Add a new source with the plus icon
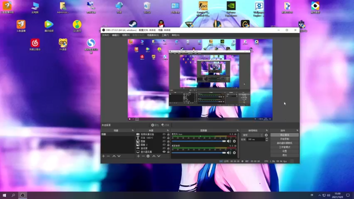The height and width of the screenshot is (199, 354). [139, 156]
